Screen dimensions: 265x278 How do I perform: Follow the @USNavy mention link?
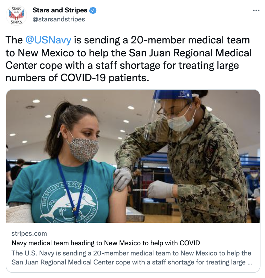48,40
